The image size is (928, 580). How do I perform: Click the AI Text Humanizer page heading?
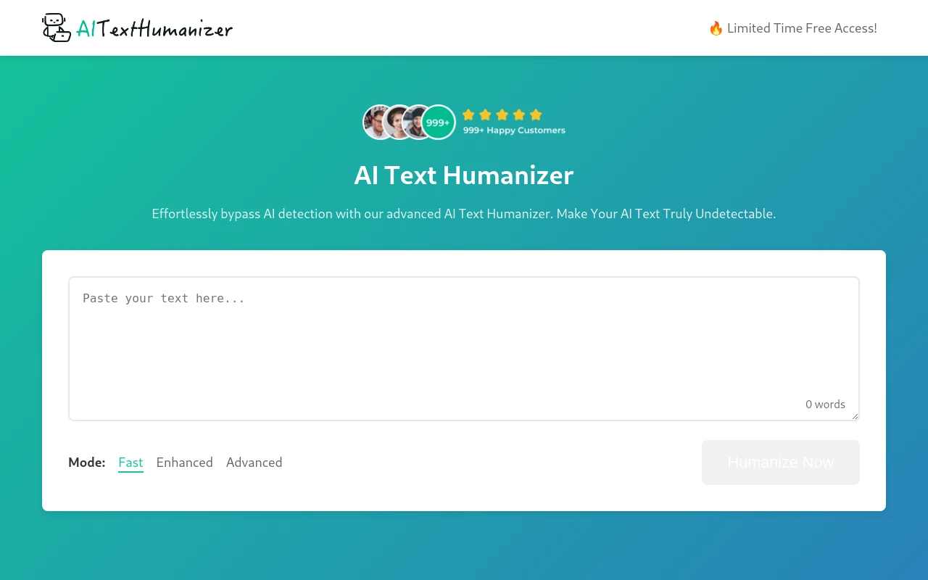click(463, 175)
